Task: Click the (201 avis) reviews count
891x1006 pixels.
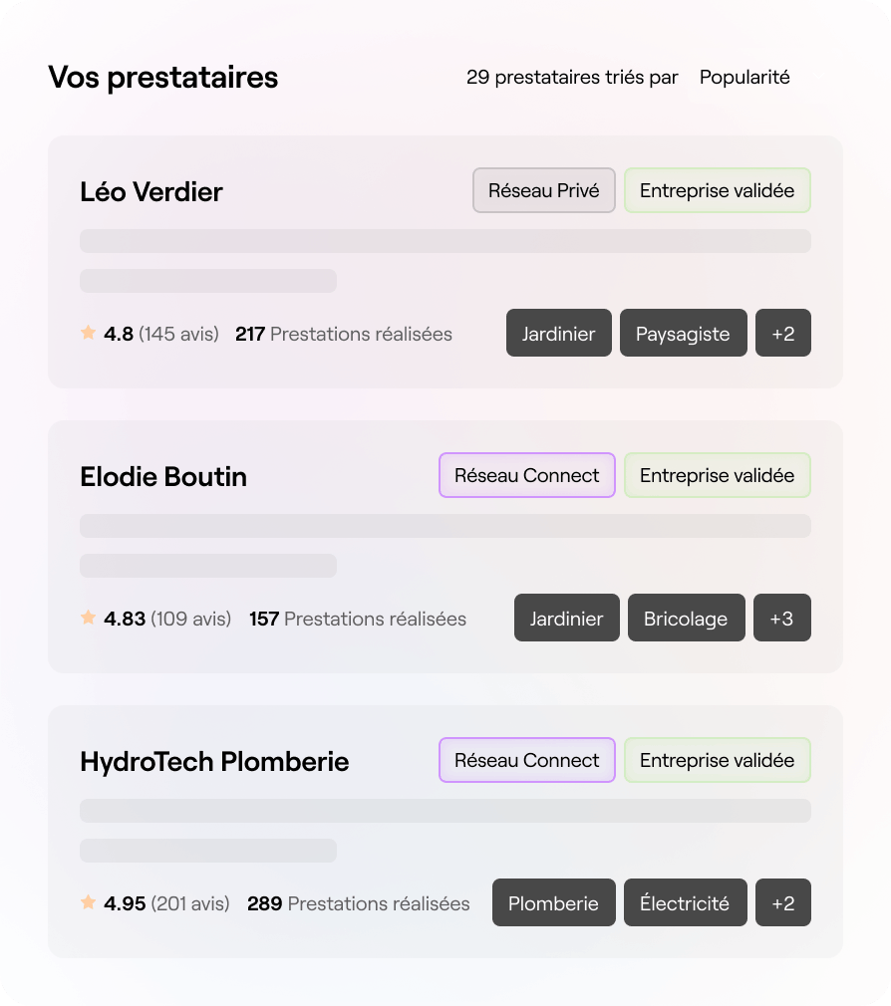Action: point(189,903)
